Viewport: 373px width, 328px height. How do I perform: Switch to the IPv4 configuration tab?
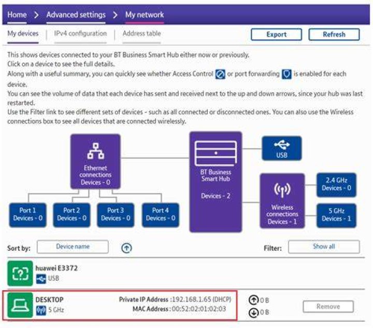click(80, 34)
